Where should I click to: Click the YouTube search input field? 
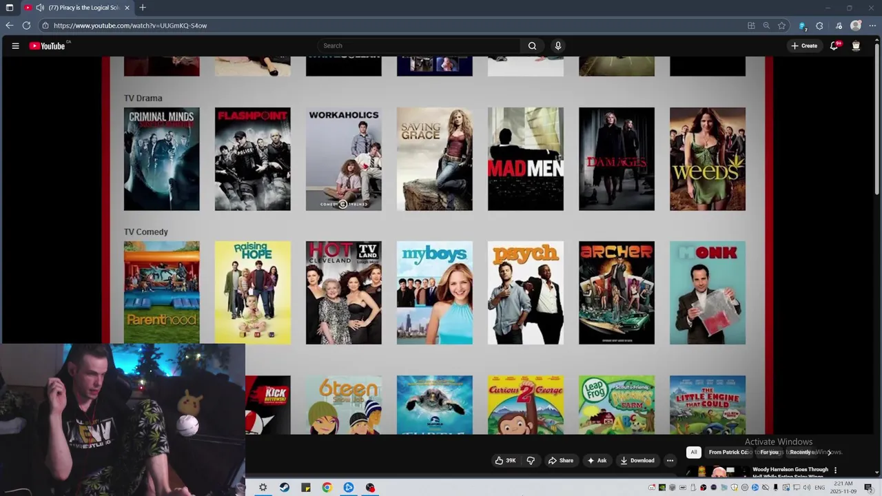point(420,46)
